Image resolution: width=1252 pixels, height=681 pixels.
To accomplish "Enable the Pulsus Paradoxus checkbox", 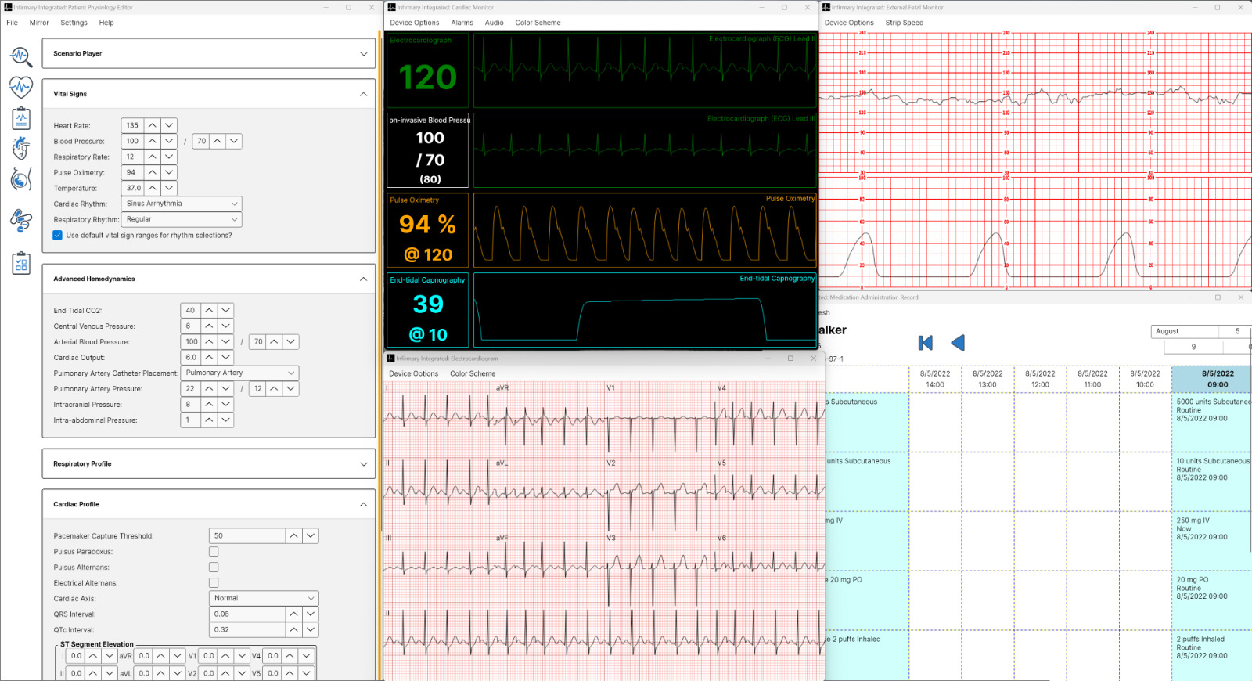I will pos(214,552).
